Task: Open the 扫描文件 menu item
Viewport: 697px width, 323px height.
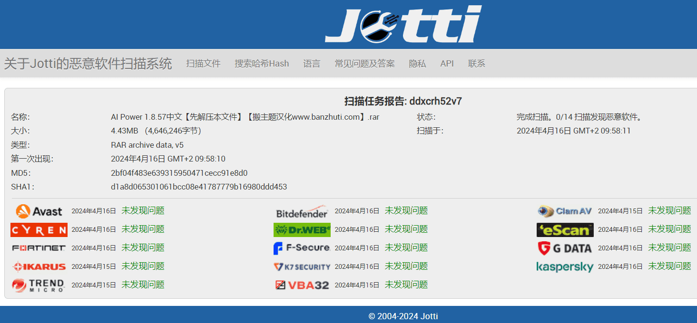Action: (x=204, y=64)
